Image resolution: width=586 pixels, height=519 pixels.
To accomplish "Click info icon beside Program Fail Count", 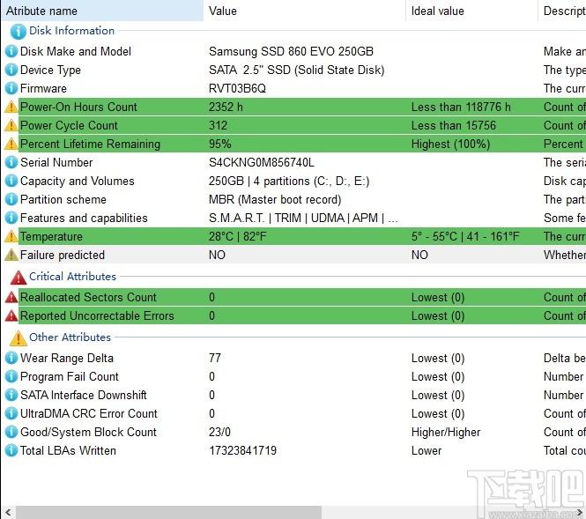I will [x=11, y=376].
